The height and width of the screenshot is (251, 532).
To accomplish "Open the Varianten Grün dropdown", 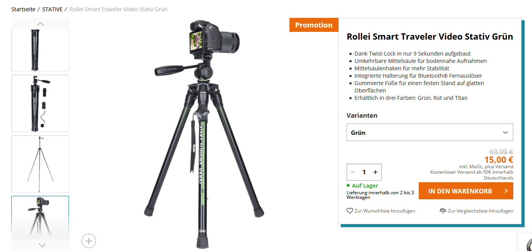I will click(x=430, y=132).
